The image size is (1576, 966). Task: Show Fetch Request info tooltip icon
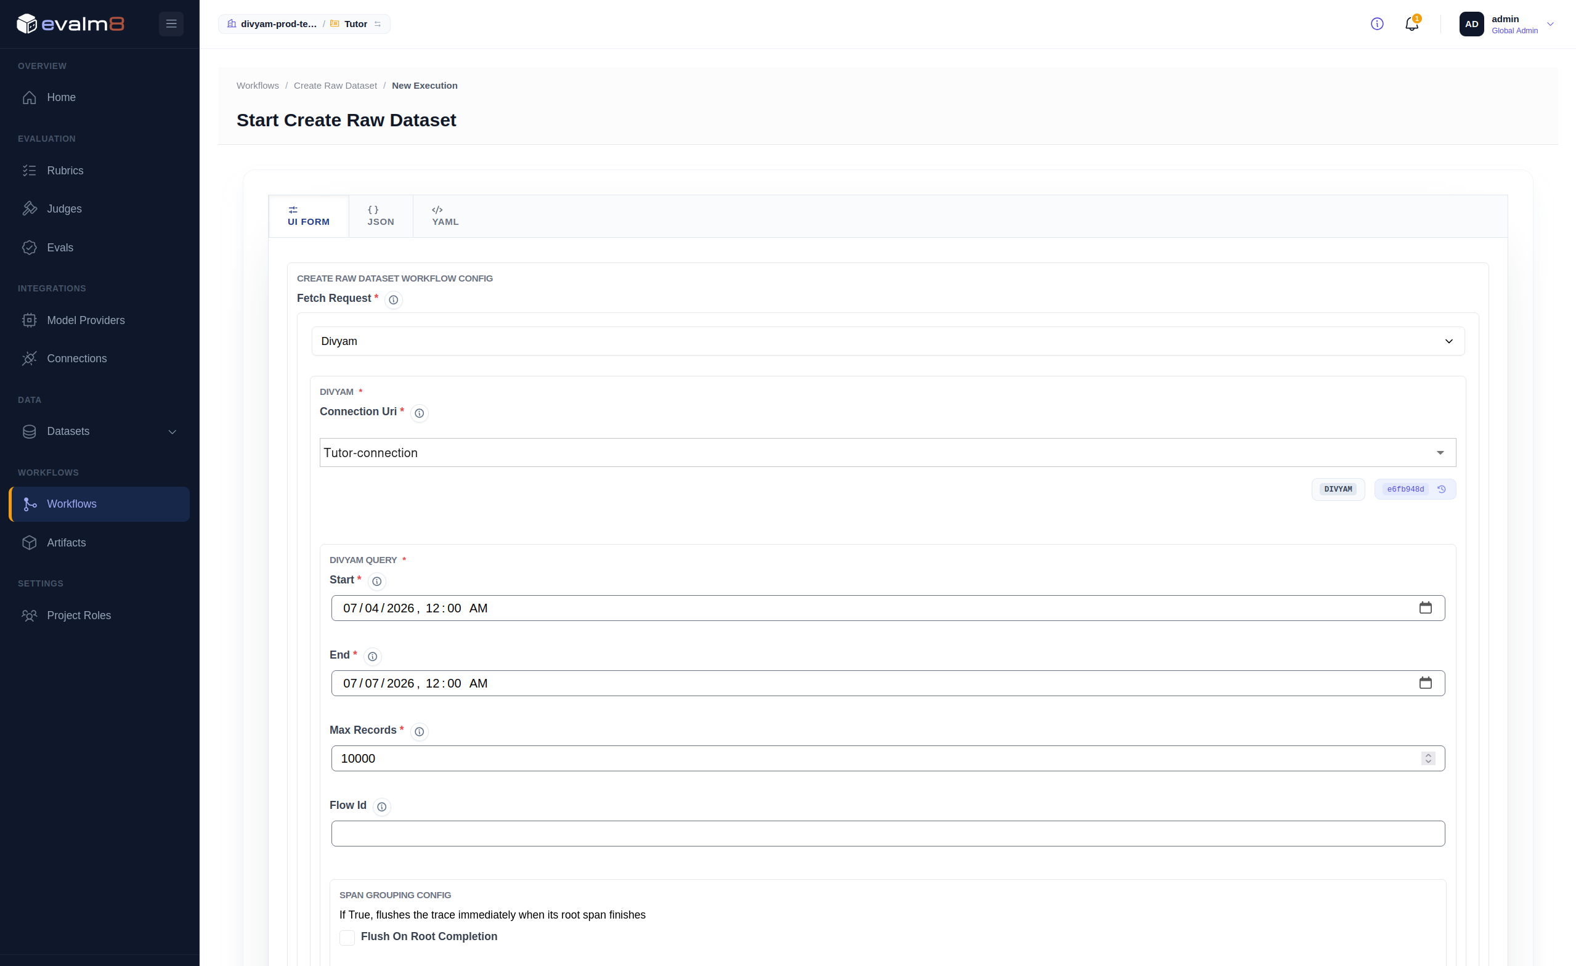pyautogui.click(x=393, y=299)
